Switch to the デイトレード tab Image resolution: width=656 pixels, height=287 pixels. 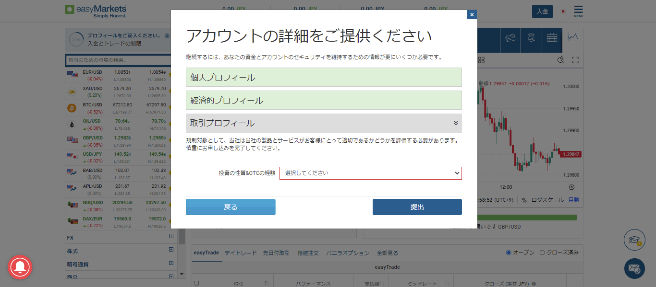point(240,253)
